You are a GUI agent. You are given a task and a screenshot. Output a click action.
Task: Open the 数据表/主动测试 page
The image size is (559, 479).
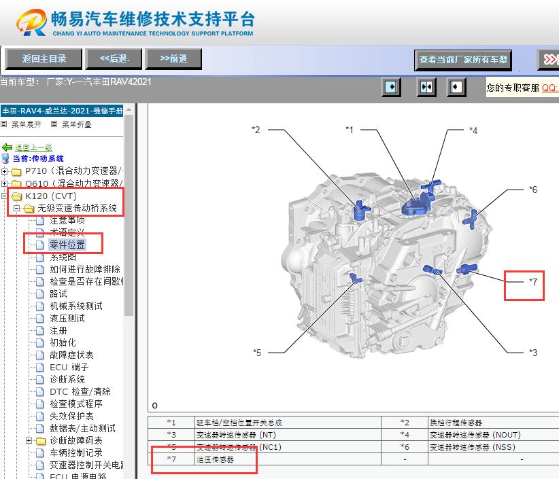(x=82, y=429)
